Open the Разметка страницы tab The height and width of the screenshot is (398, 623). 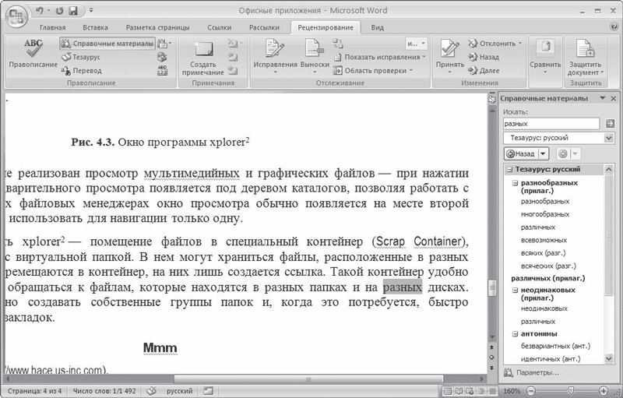tap(157, 27)
